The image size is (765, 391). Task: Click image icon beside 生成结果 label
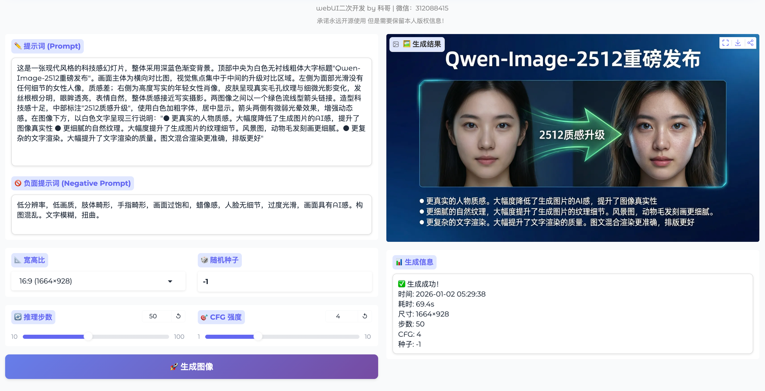(396, 45)
